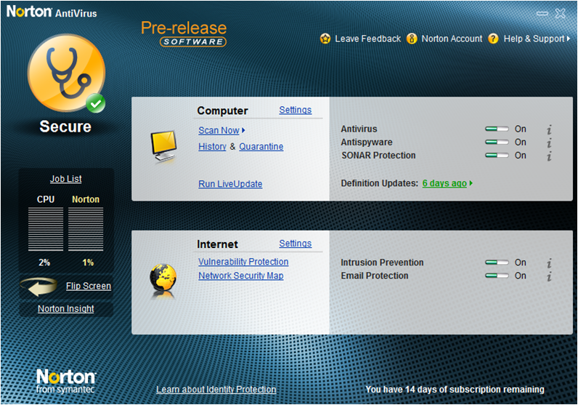Click the Scan Now link
The height and width of the screenshot is (405, 578).
pyautogui.click(x=219, y=130)
